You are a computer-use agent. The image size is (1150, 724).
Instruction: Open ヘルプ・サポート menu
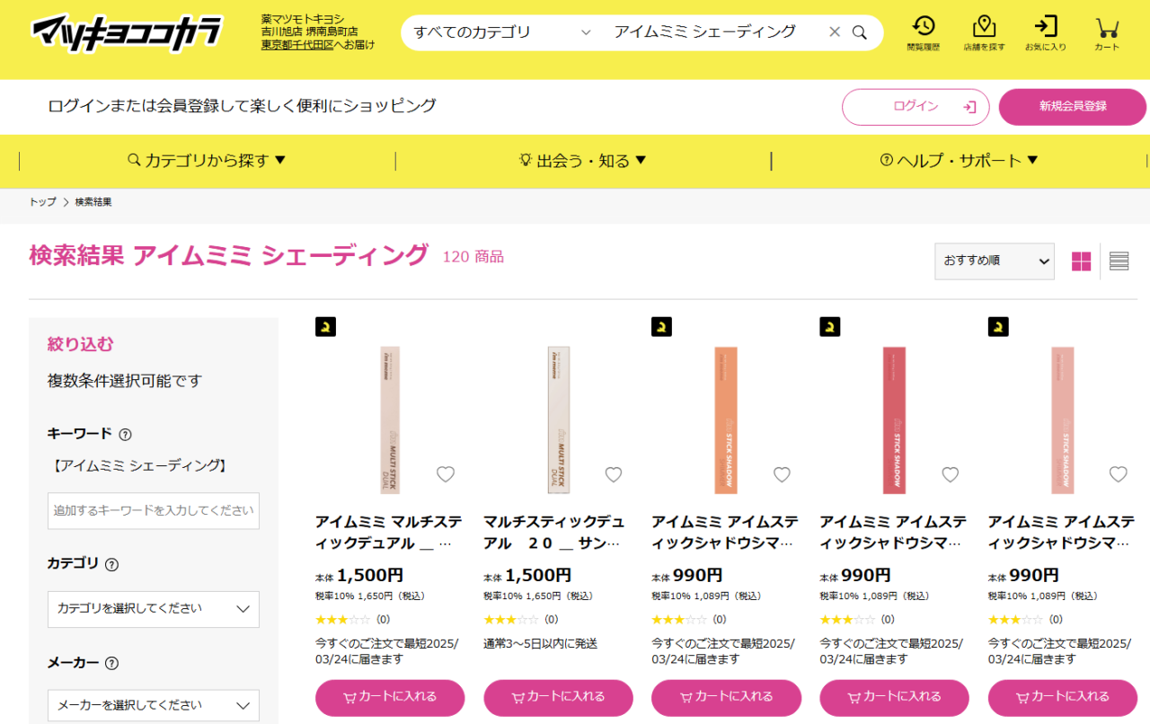tap(959, 161)
